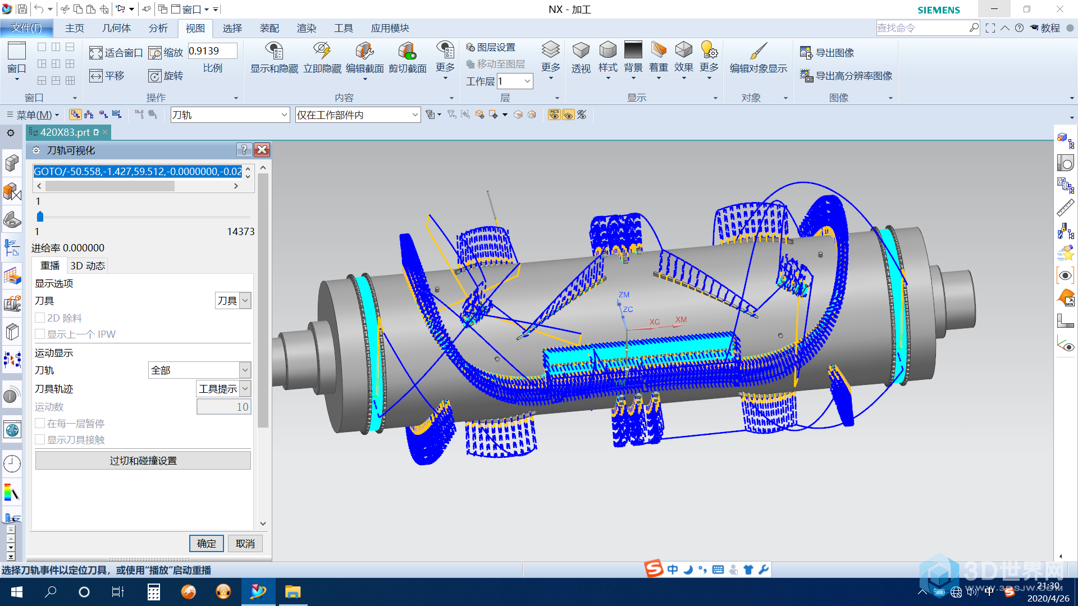Click the tool path position slider handle

click(x=40, y=216)
